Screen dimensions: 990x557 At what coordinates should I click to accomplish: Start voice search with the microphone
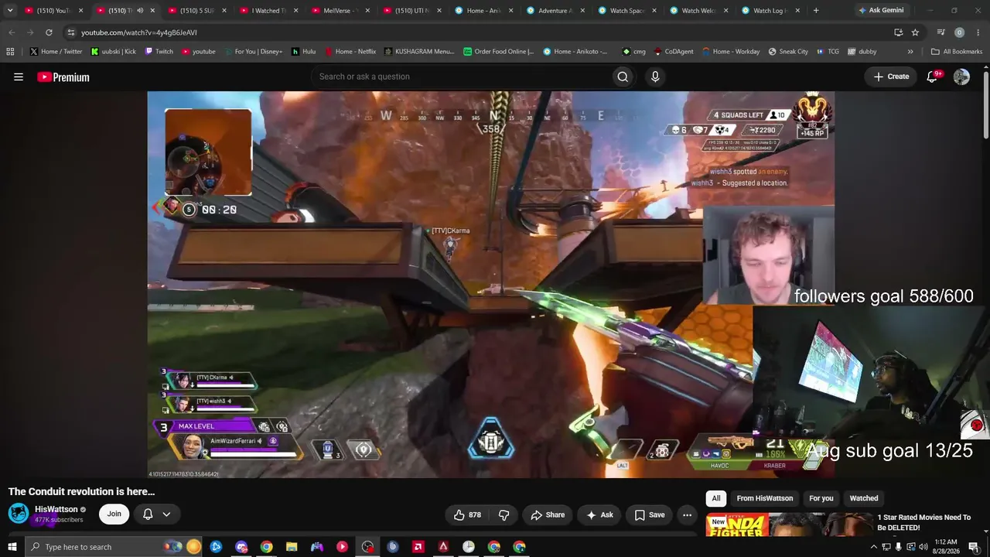pyautogui.click(x=655, y=77)
